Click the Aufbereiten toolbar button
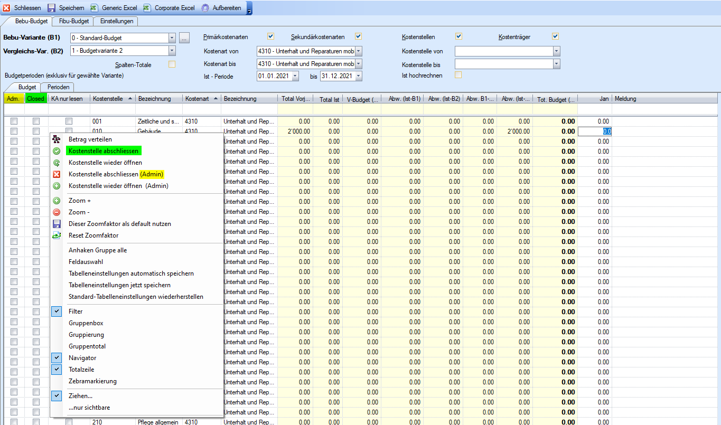The width and height of the screenshot is (721, 425). click(221, 8)
